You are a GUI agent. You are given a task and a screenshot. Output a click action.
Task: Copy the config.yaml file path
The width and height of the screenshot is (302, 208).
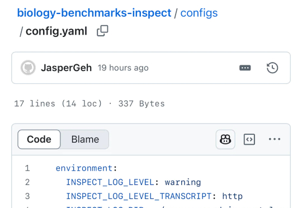click(x=102, y=31)
